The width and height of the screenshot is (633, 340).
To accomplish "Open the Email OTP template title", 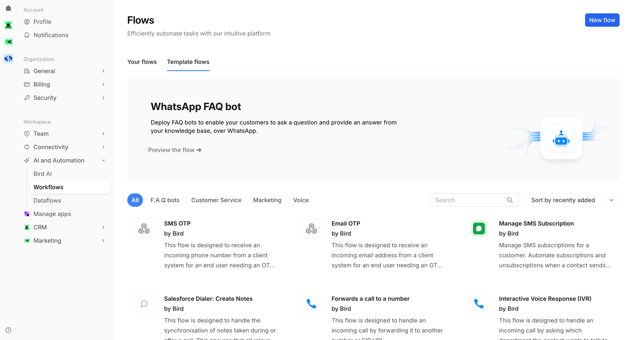I will coord(346,223).
